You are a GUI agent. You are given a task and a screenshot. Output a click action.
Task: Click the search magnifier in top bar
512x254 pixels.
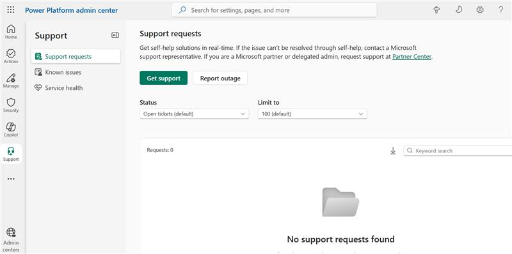pyautogui.click(x=182, y=10)
